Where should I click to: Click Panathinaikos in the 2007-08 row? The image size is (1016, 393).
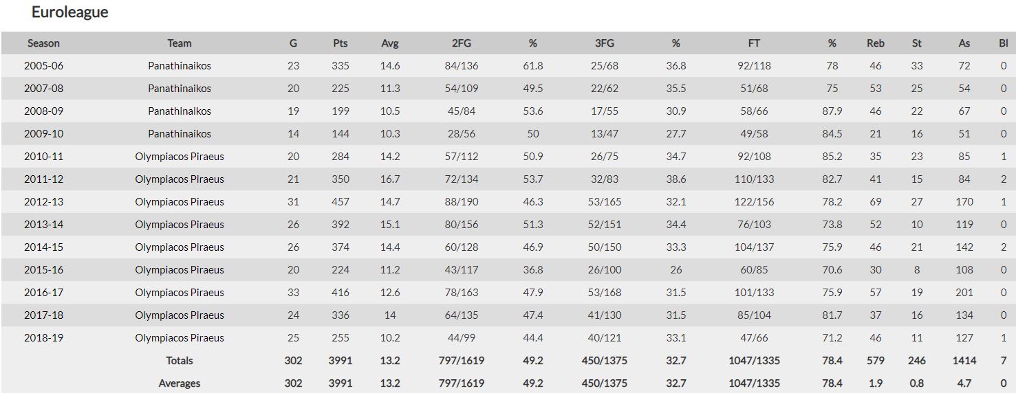180,89
